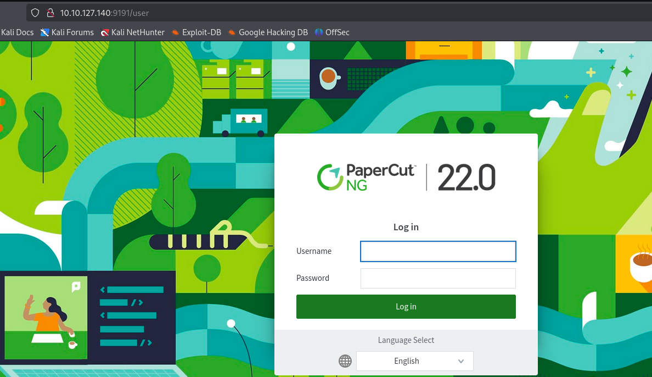Open the OffSec bookmark
This screenshot has width=652, height=377.
click(332, 32)
